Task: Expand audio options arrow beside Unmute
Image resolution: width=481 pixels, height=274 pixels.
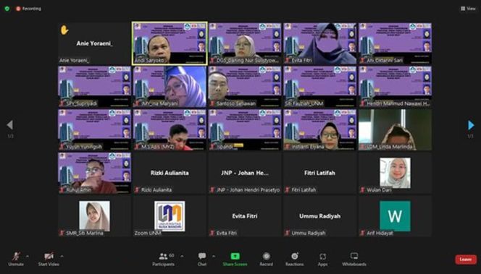Action: 28,256
